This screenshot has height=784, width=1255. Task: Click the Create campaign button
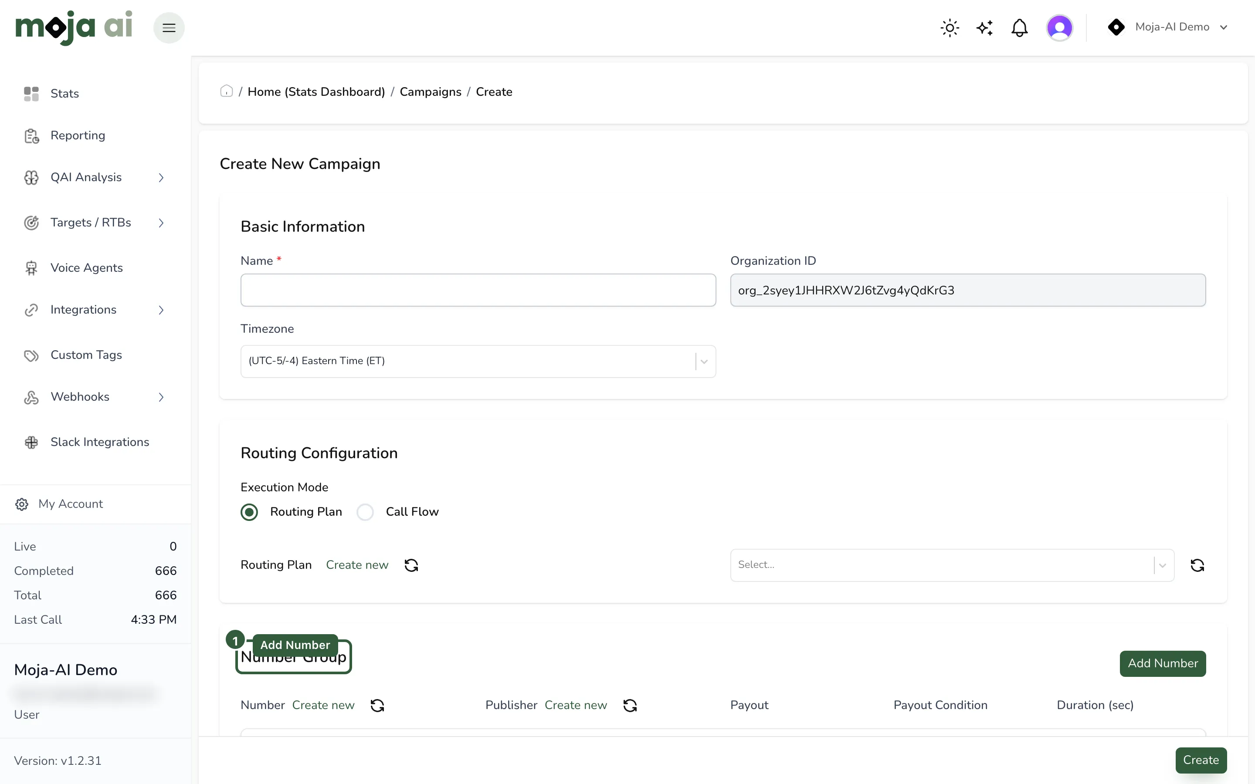click(1201, 760)
